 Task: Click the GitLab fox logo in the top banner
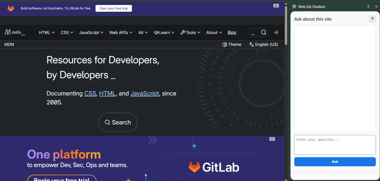click(11, 9)
